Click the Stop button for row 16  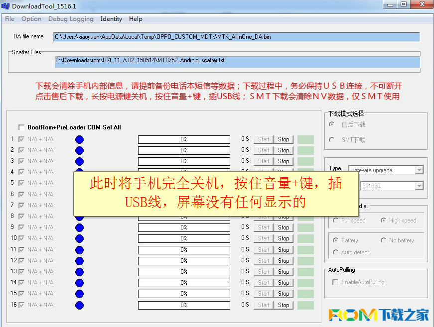[x=284, y=305]
